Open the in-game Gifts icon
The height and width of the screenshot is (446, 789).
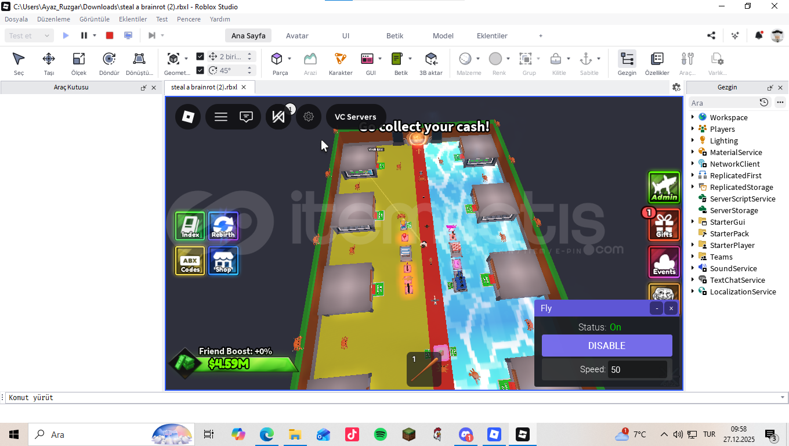[664, 225]
